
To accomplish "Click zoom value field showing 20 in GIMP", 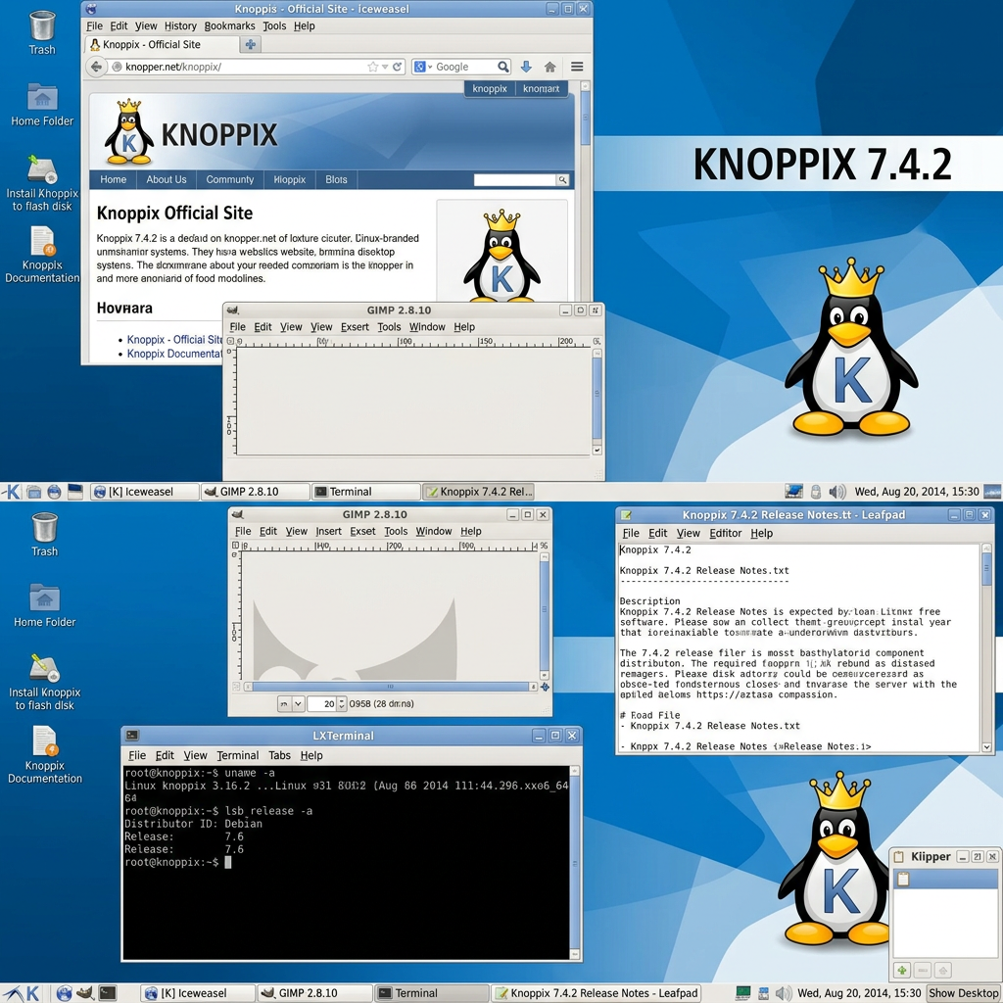I will coord(322,703).
